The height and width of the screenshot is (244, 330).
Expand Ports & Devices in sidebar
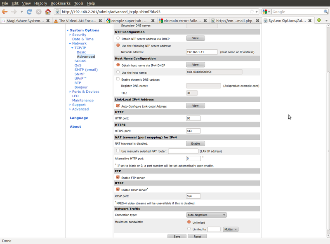pos(85,91)
